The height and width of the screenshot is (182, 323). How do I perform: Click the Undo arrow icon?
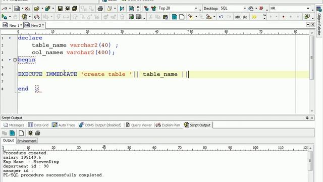(221, 17)
